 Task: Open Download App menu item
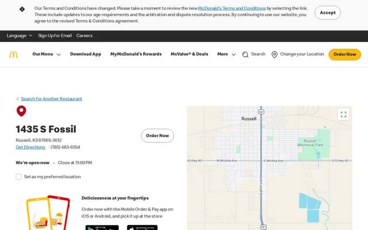tap(86, 54)
